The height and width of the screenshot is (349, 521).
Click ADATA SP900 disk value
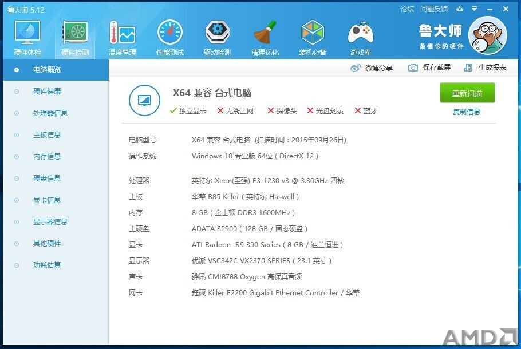pos(250,229)
